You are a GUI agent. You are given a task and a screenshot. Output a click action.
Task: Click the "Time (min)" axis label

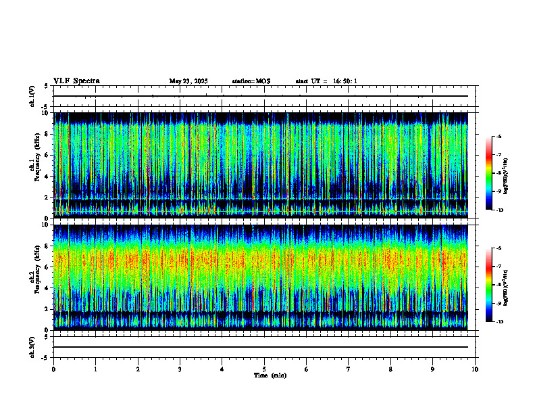(x=270, y=375)
